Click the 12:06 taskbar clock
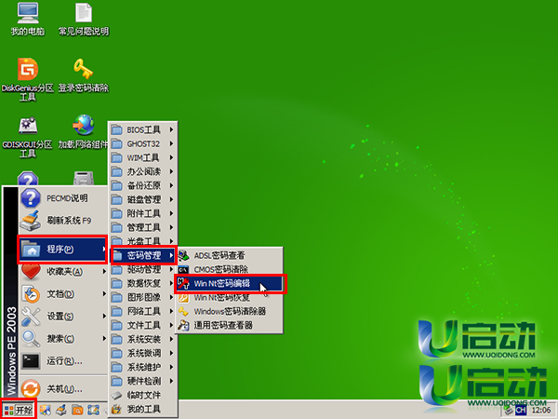This screenshot has height=419, width=558. pyautogui.click(x=541, y=410)
